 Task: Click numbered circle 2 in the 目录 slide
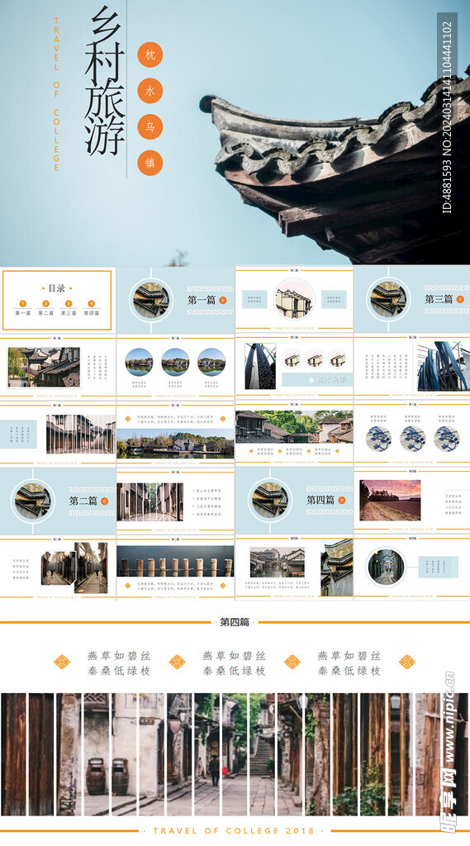click(46, 304)
